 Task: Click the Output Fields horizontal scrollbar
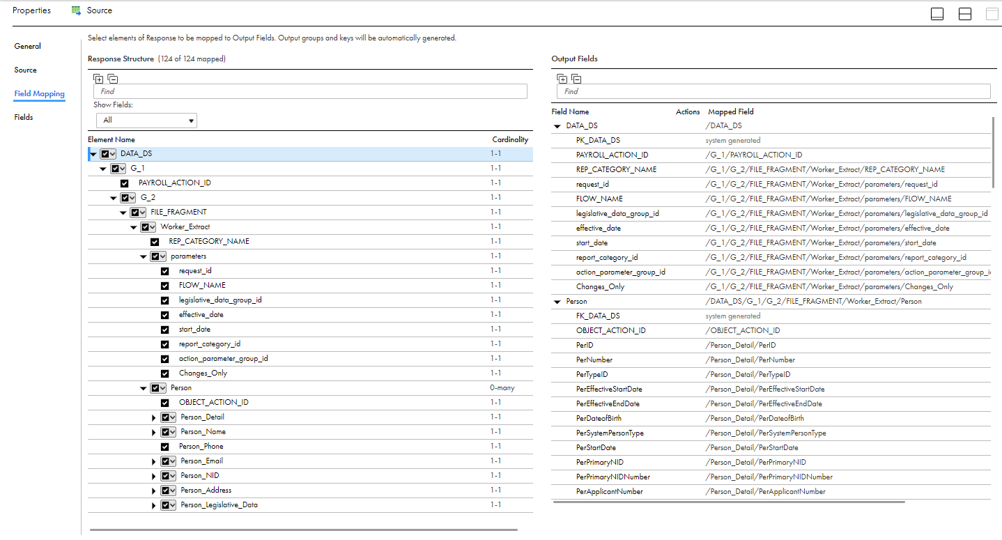tap(729, 502)
